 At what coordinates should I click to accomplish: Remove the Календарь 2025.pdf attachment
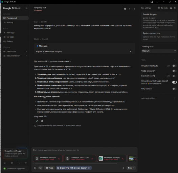coord(59,158)
